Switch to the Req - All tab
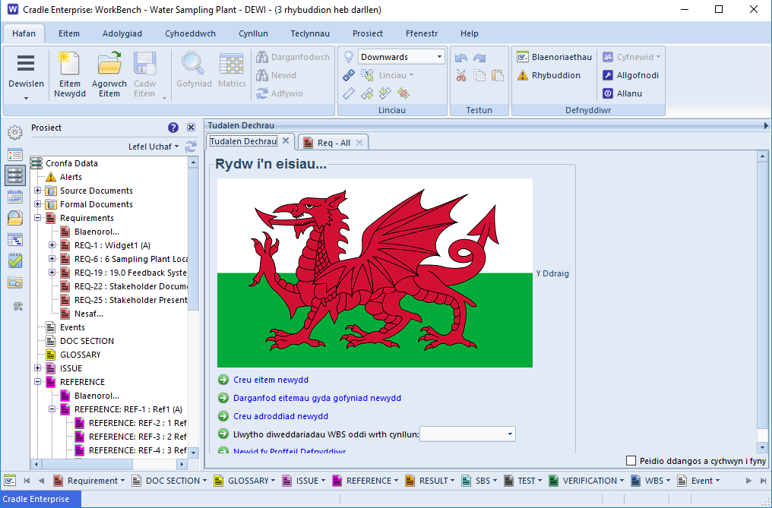 (332, 141)
